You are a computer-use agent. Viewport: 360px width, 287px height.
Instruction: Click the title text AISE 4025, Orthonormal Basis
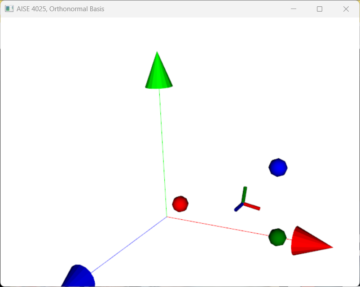coord(61,9)
